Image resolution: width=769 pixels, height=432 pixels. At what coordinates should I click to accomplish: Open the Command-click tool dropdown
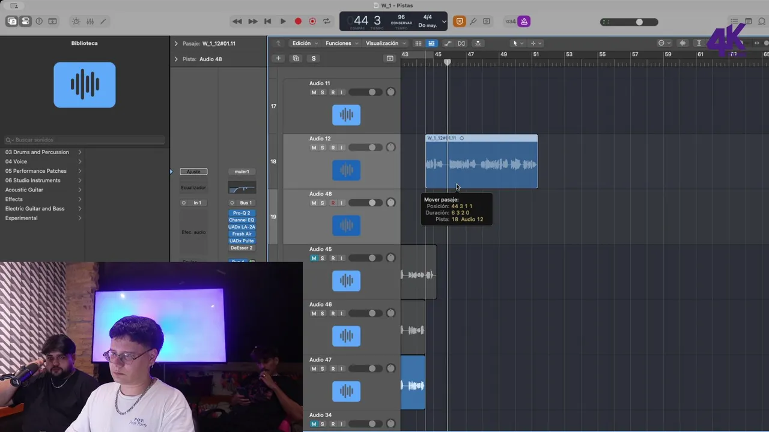tap(535, 43)
